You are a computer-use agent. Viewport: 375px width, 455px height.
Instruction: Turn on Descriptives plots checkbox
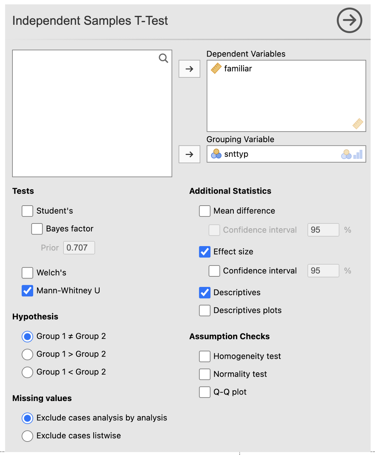click(205, 310)
